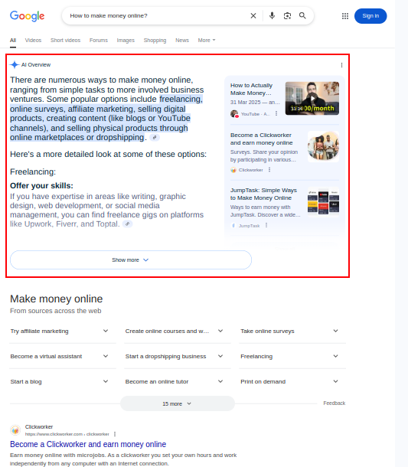Click the Feedback link
The image size is (408, 467).
point(335,403)
